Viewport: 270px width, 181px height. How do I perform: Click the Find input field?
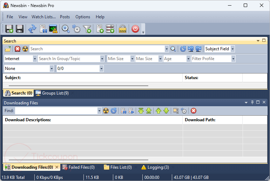click(56, 111)
